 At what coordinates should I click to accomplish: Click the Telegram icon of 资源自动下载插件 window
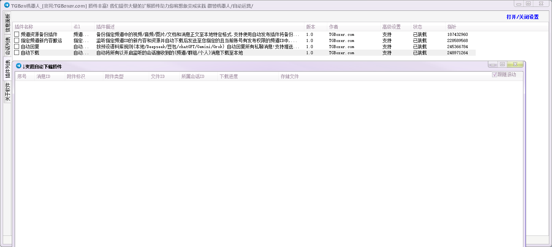(x=18, y=66)
